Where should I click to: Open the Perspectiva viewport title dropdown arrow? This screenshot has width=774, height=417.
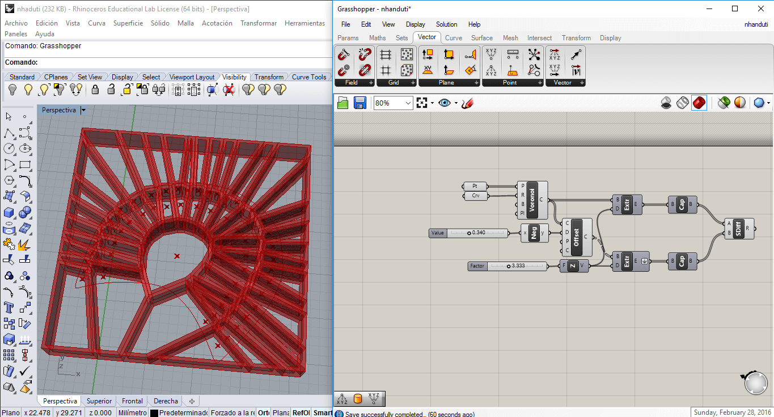(x=83, y=110)
